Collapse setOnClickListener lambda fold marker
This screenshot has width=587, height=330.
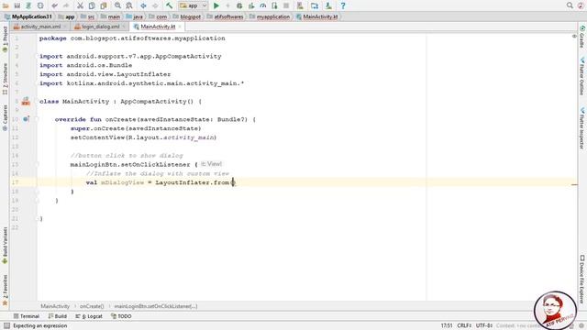coord(37,164)
